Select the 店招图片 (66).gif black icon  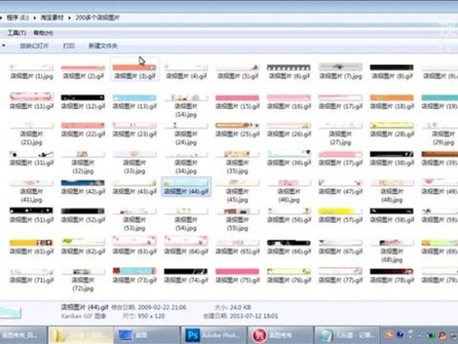pos(289,243)
